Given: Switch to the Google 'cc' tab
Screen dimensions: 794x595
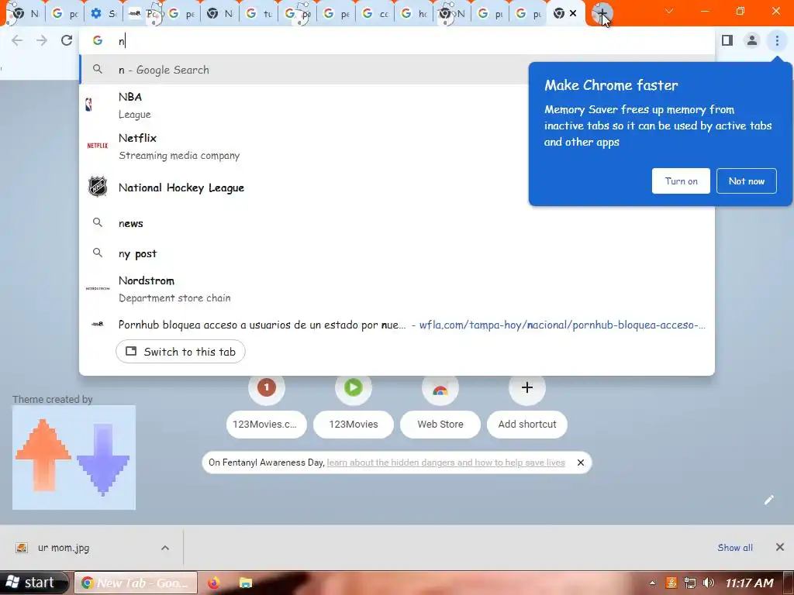Looking at the screenshot, I should pos(375,14).
